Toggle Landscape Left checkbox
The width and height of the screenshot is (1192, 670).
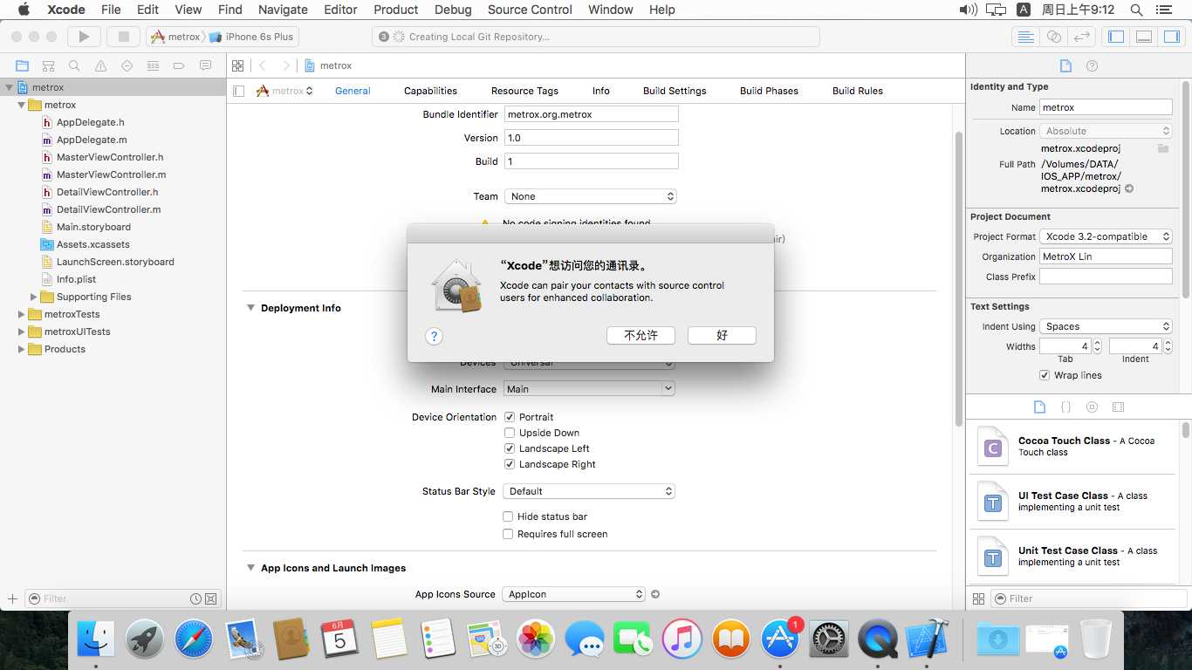tap(510, 448)
